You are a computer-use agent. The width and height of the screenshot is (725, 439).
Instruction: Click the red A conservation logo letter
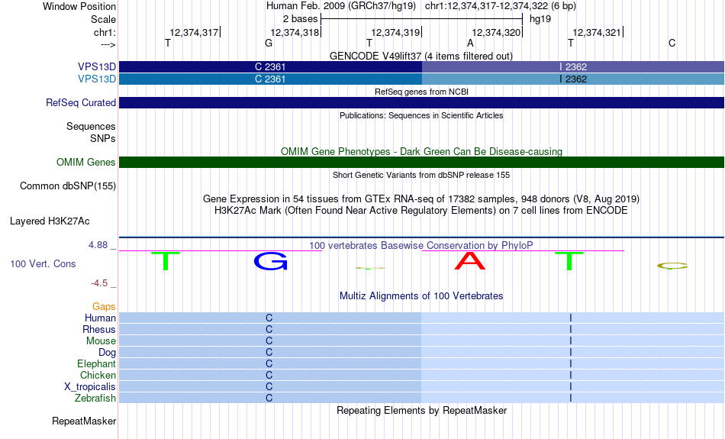point(470,261)
